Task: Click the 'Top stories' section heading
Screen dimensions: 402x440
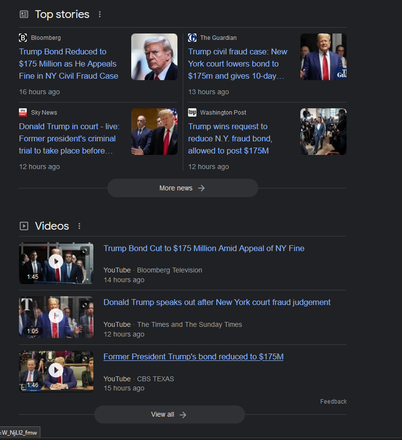Action: tap(62, 14)
